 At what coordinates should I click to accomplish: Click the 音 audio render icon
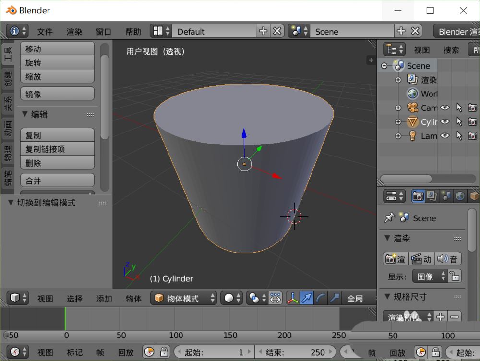pos(447,258)
